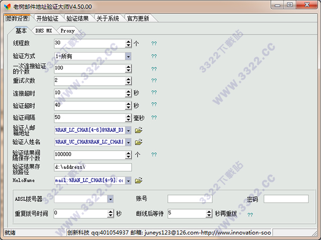Click the ?? help for 重试次数
This screenshot has height=240, width=321.
[154, 80]
